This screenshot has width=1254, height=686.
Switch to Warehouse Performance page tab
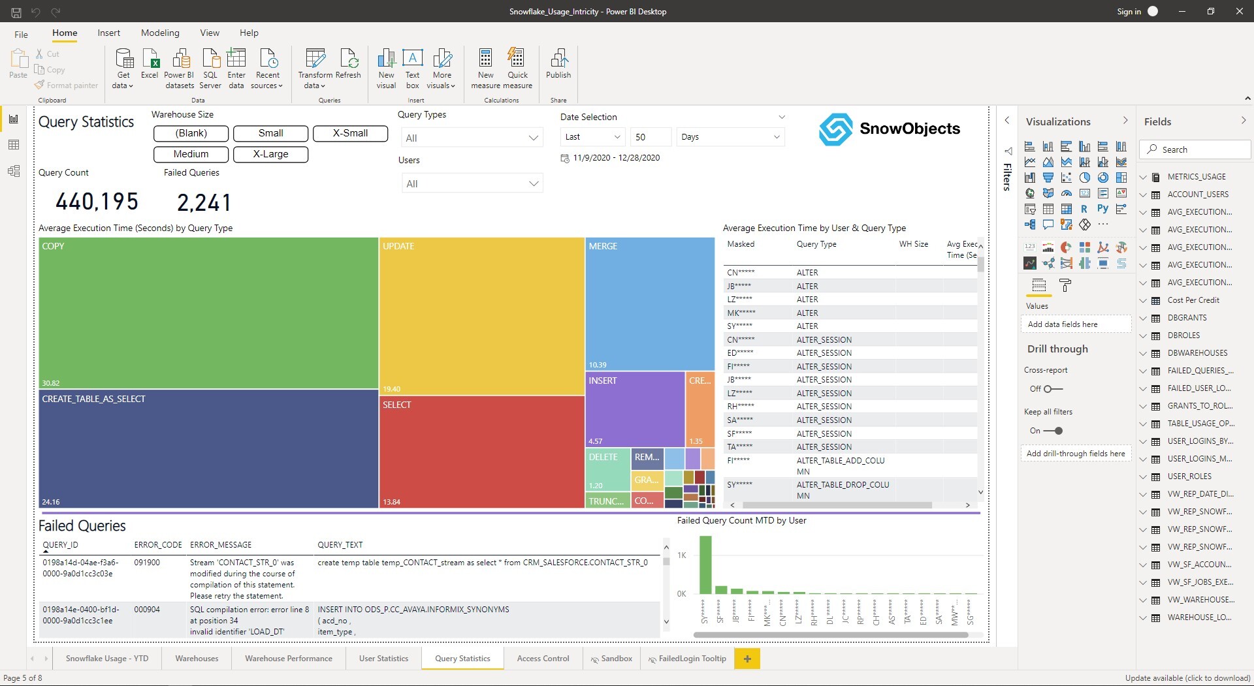[x=289, y=659]
